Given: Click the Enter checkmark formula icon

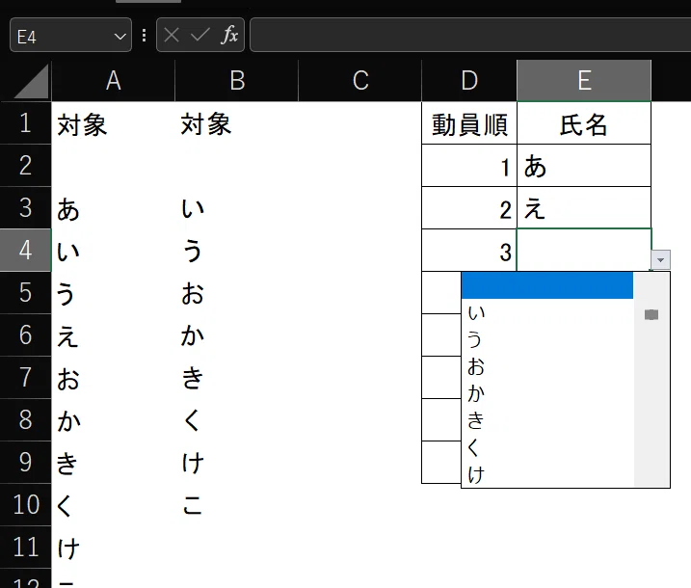Looking at the screenshot, I should point(200,35).
